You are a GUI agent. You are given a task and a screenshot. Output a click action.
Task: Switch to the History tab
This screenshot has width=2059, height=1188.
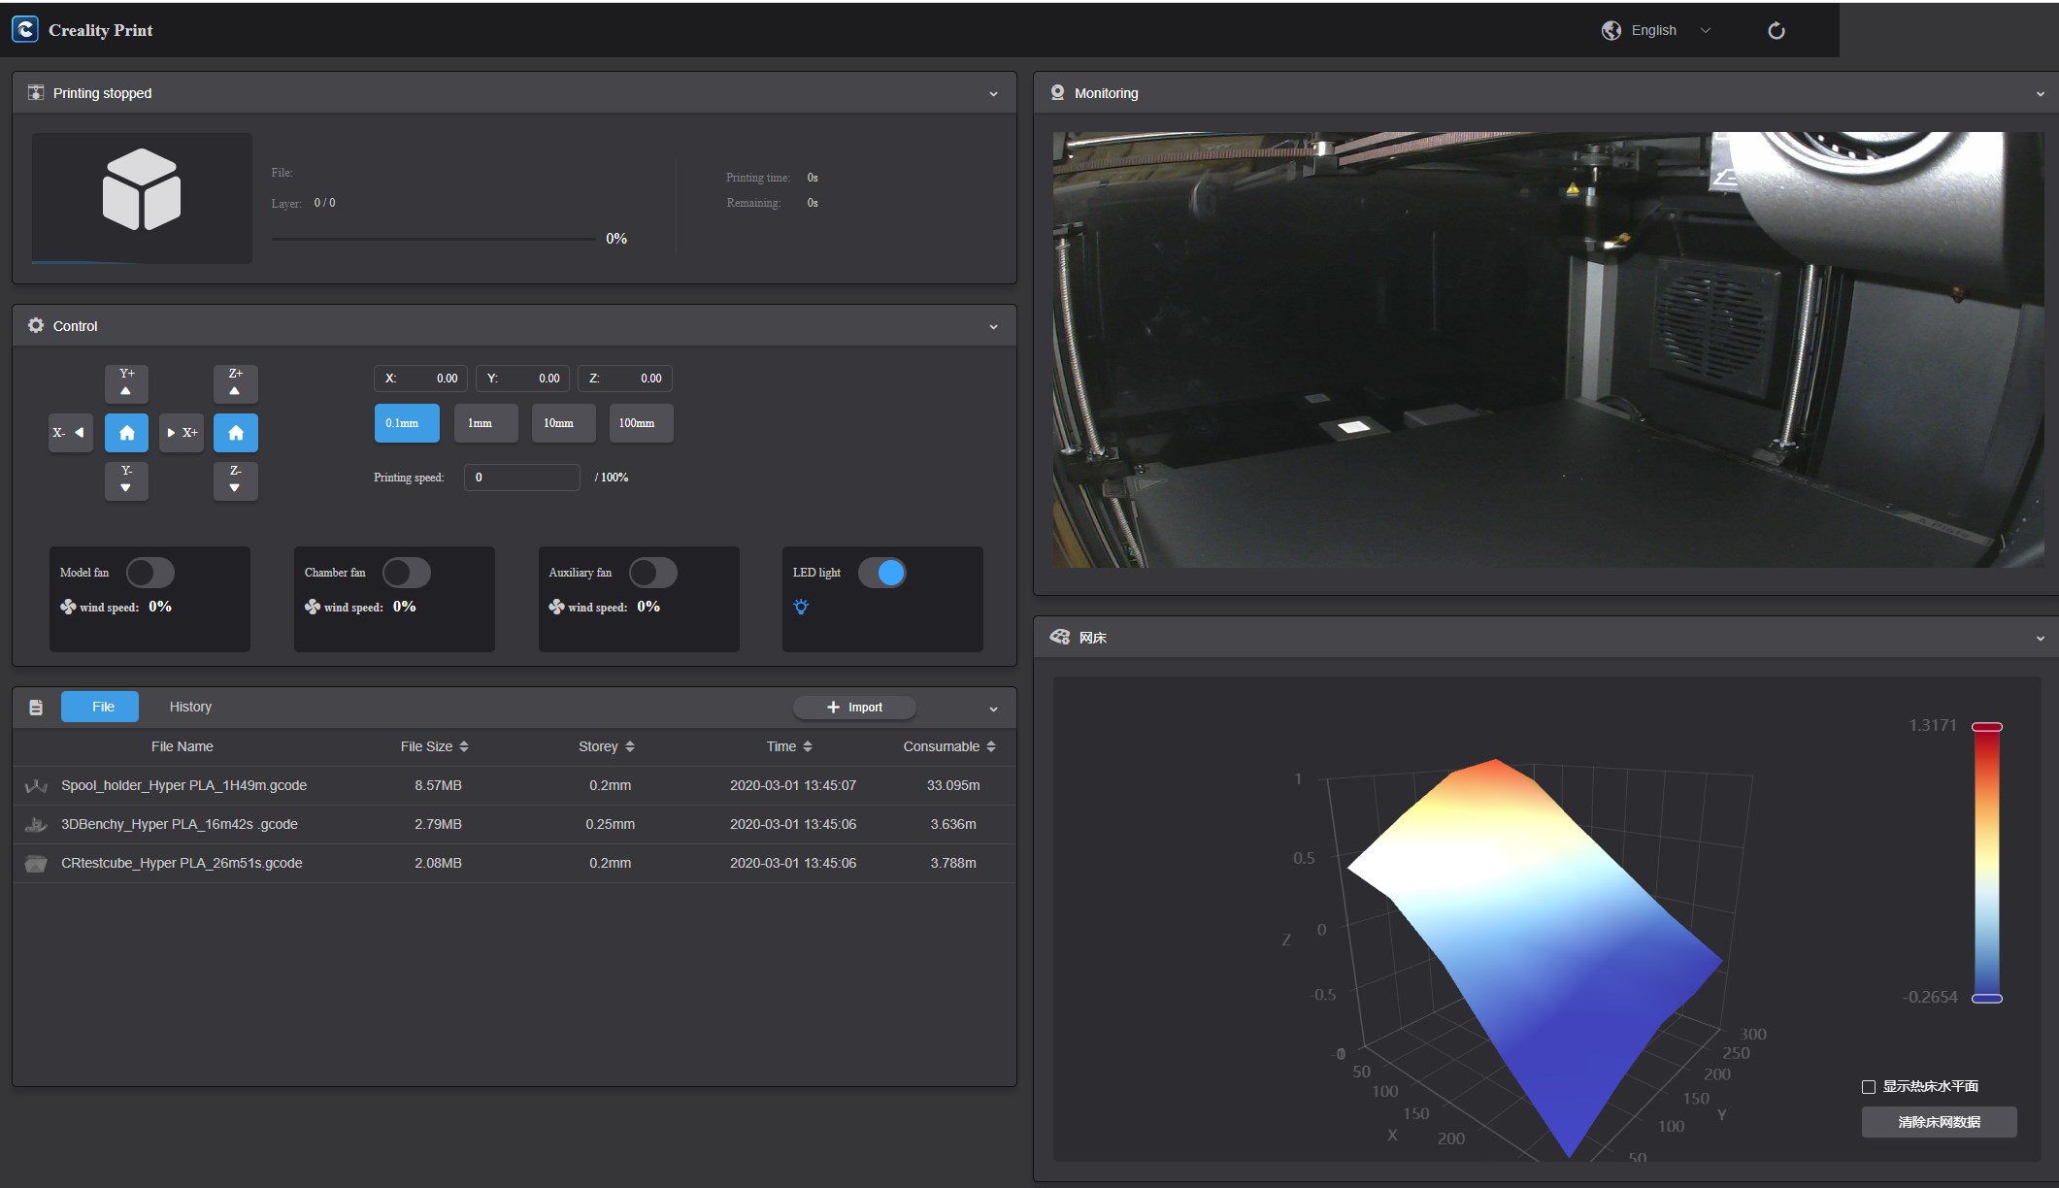click(190, 707)
